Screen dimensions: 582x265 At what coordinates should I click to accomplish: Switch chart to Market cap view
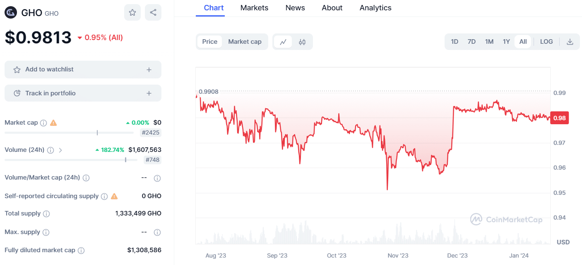tap(244, 41)
